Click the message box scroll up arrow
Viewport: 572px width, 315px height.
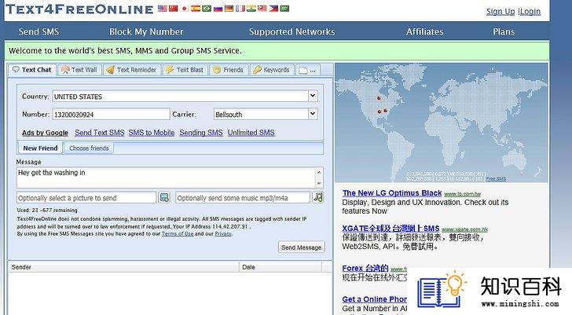coord(319,172)
